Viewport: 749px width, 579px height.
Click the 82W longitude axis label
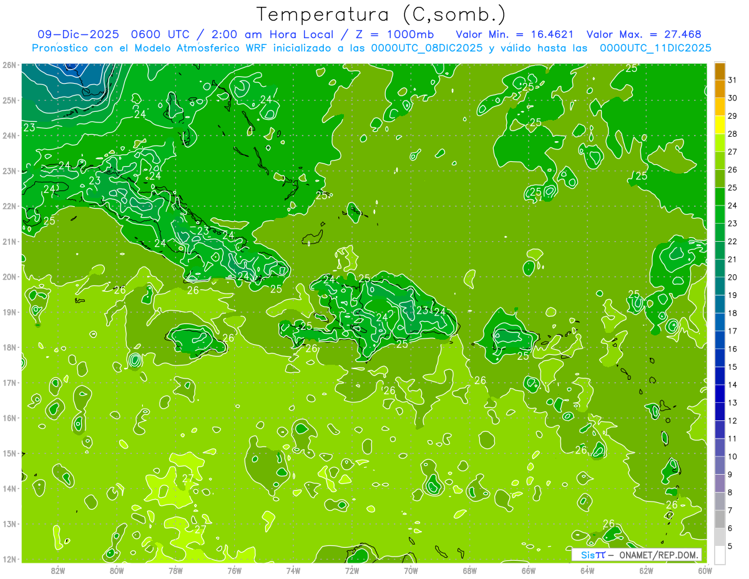[x=58, y=570]
